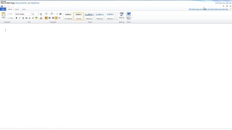
Task: Open the highlight color dropdown arrow
Action: [x=38, y=18]
